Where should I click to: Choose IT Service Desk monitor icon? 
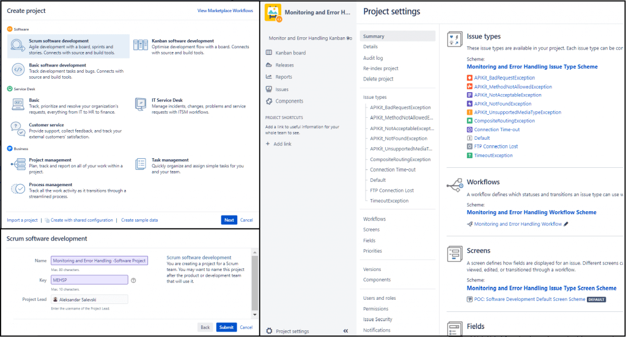pyautogui.click(x=141, y=104)
